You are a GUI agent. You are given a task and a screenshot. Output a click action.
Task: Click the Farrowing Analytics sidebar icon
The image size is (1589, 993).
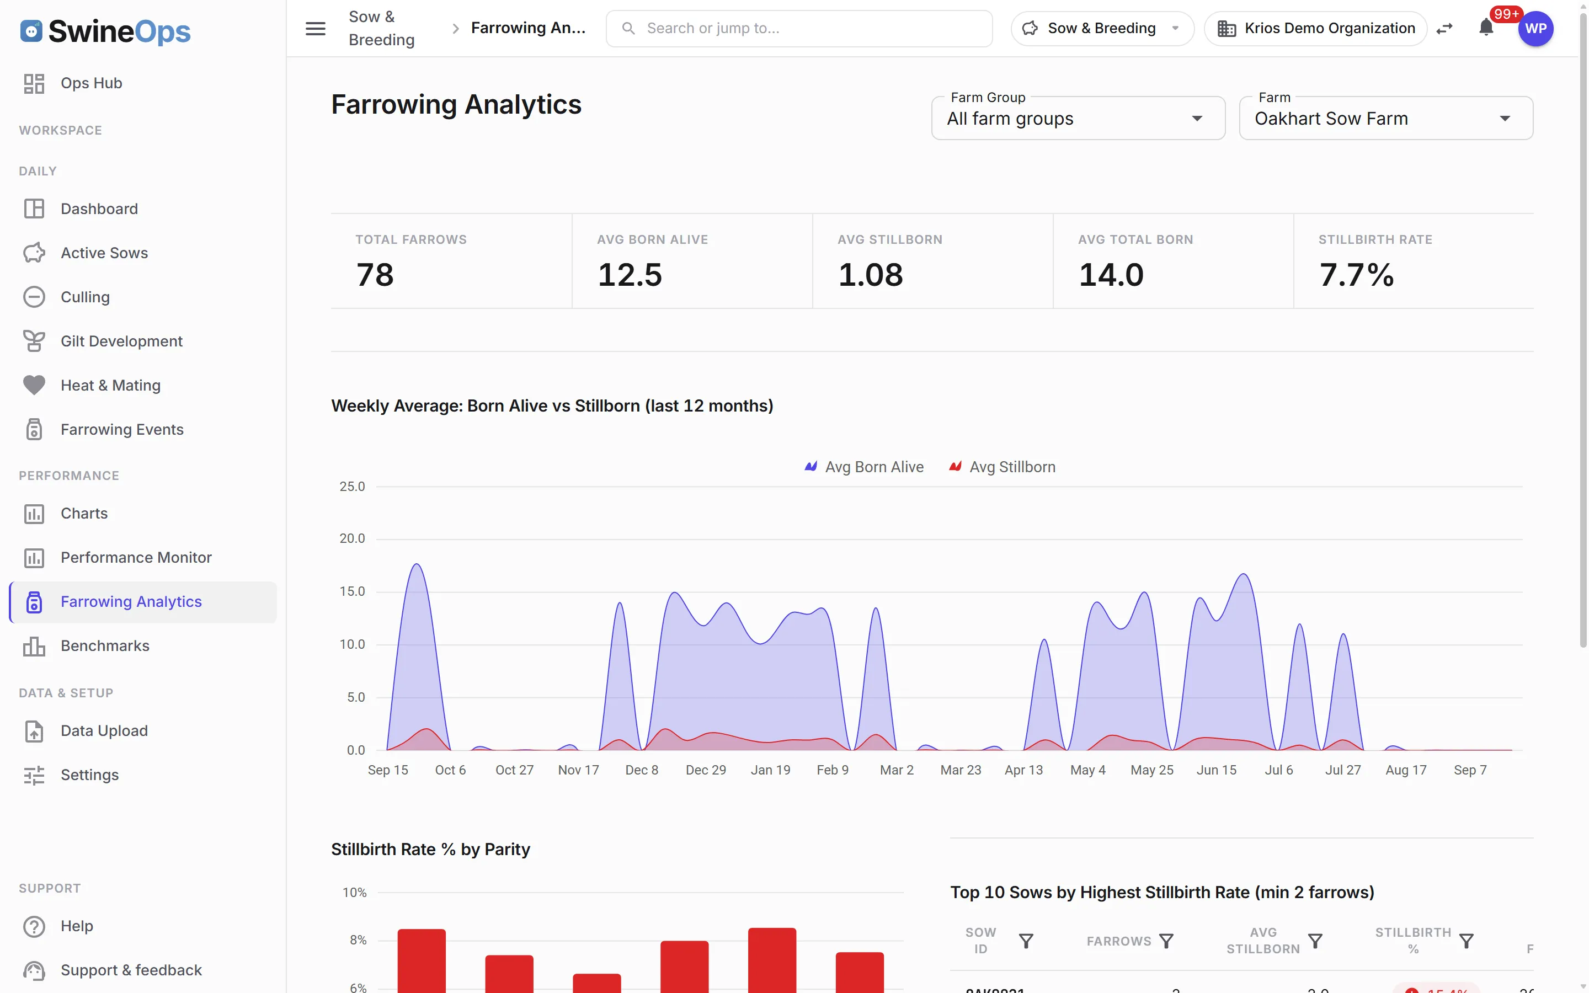point(34,601)
